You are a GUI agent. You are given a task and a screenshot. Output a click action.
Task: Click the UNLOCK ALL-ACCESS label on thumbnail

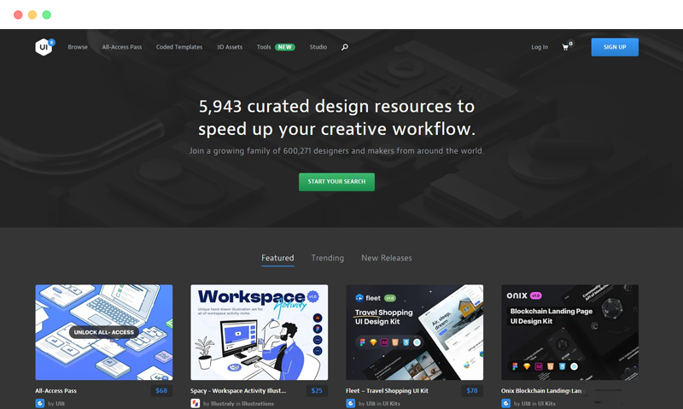click(103, 332)
